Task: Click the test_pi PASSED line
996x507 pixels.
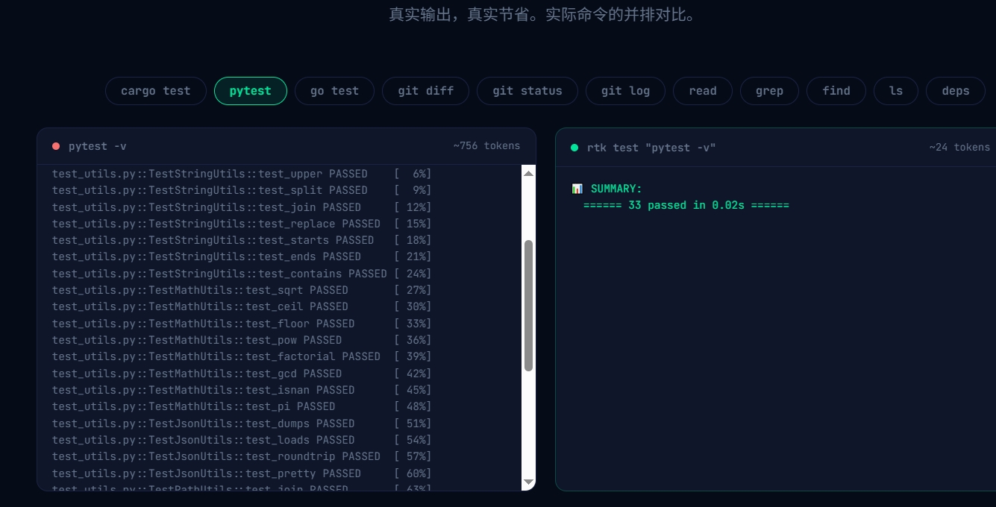Action: coord(242,406)
